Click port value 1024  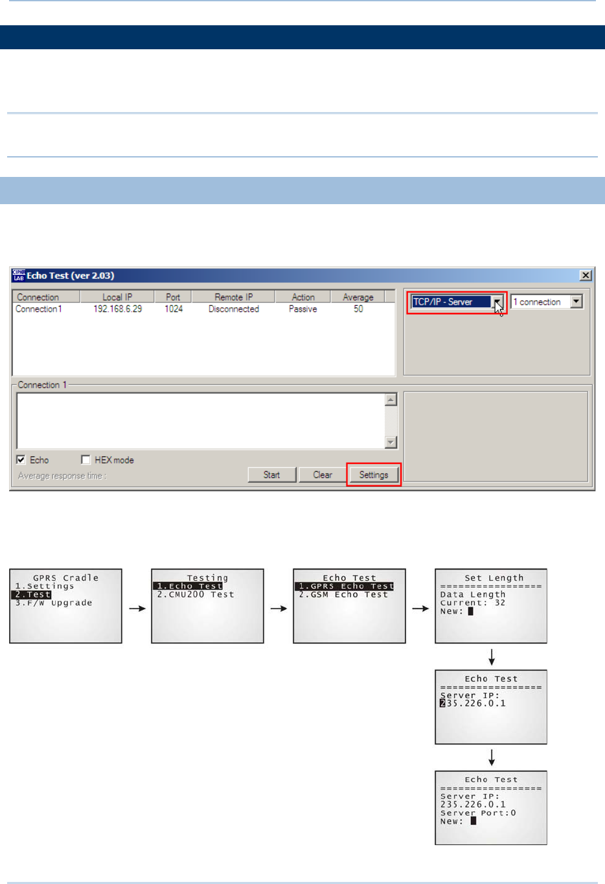[174, 309]
